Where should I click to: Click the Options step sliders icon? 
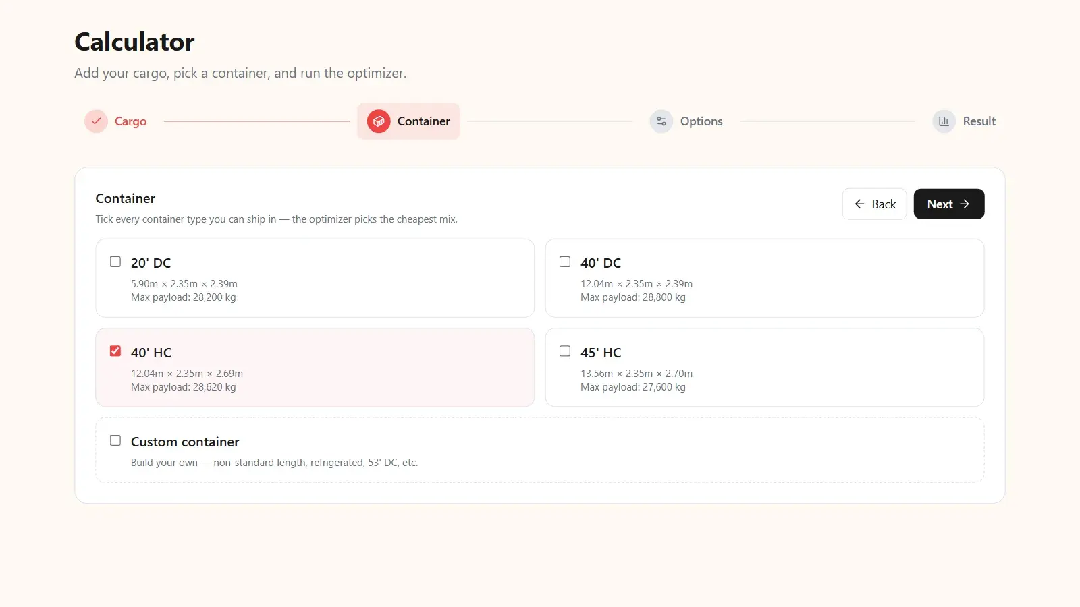pos(661,121)
